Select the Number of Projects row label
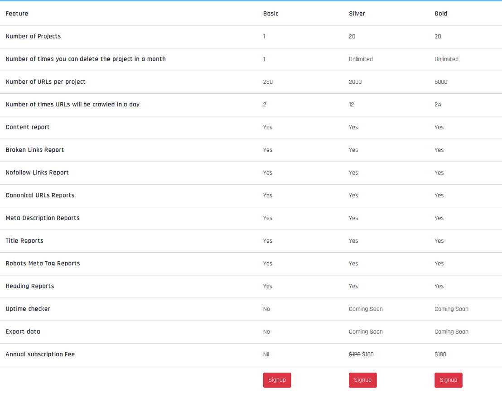 (33, 36)
